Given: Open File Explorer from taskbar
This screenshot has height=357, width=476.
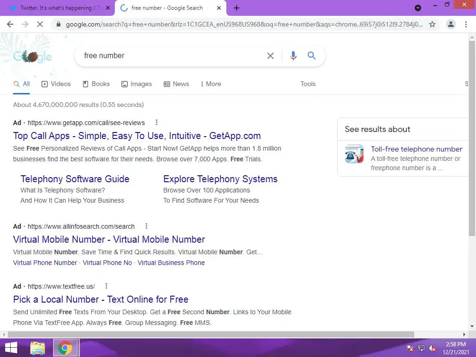Looking at the screenshot, I should (37, 348).
